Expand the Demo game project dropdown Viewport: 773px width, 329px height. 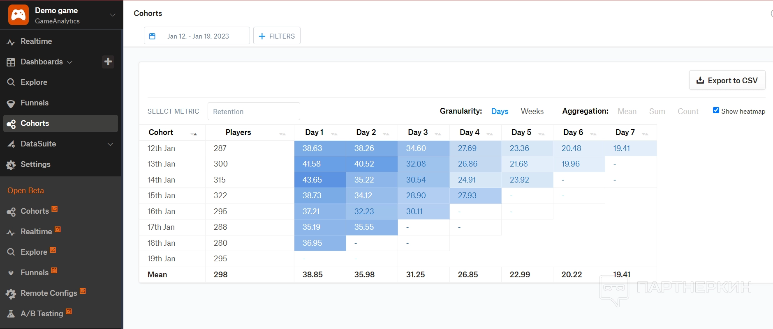112,15
